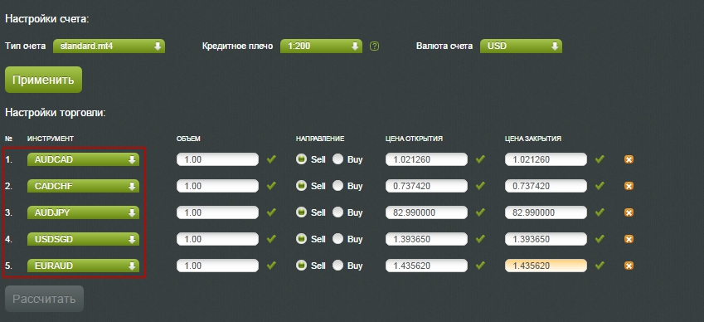Choose Sell radio for AUDJPY row

(301, 212)
